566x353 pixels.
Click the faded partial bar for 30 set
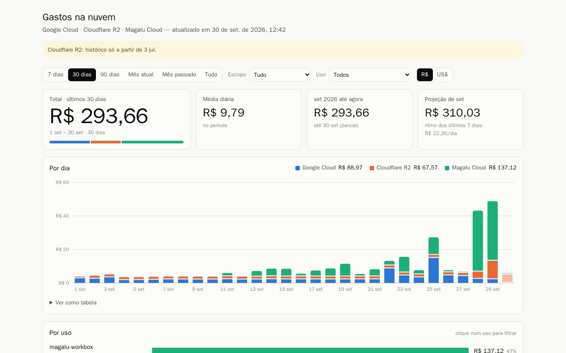pos(507,278)
